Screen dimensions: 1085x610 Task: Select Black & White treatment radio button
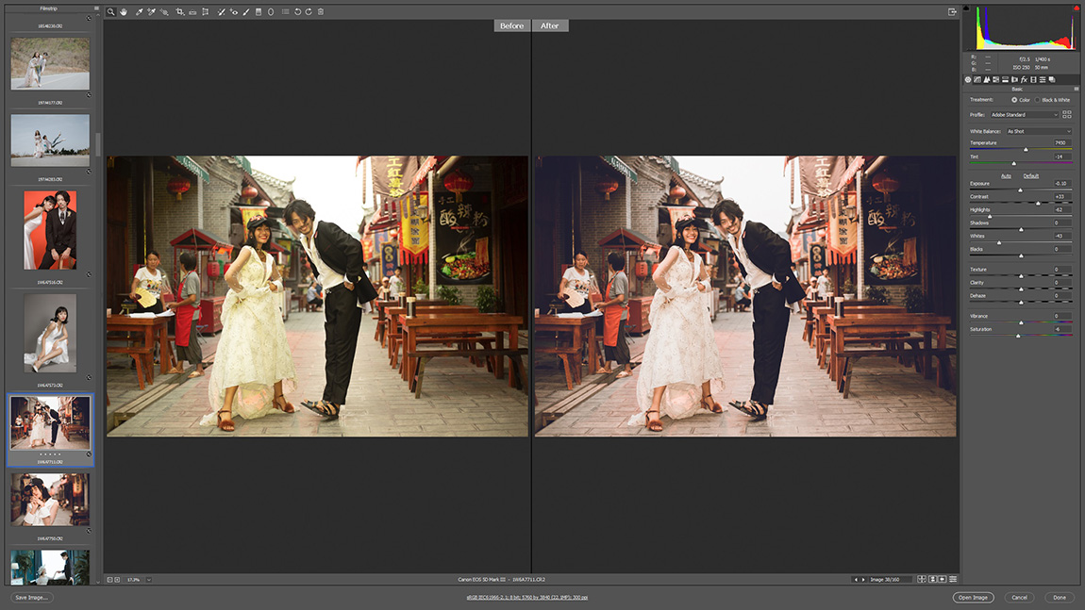click(1037, 100)
